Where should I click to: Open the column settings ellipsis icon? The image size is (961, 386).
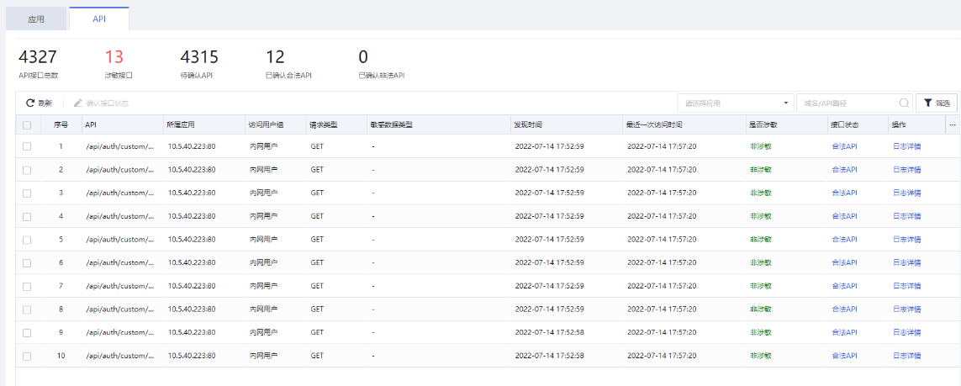click(953, 125)
